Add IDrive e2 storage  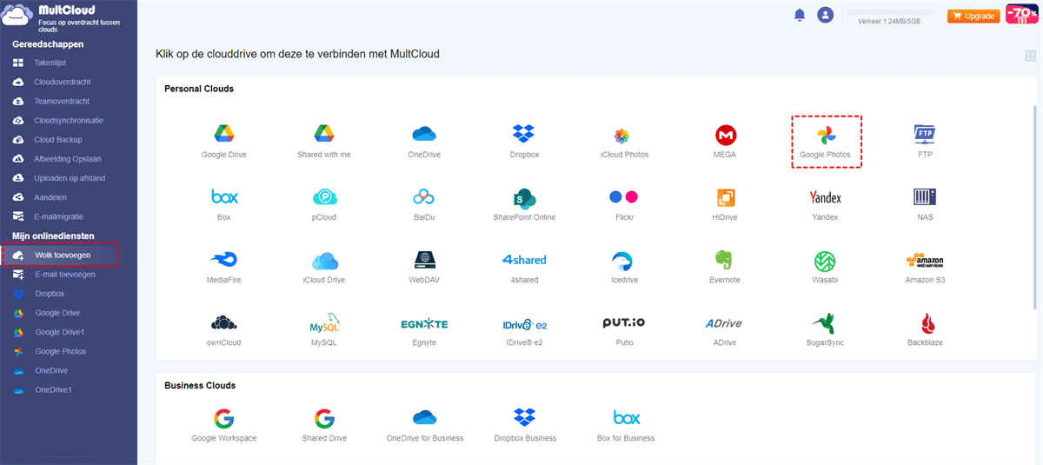click(x=524, y=329)
